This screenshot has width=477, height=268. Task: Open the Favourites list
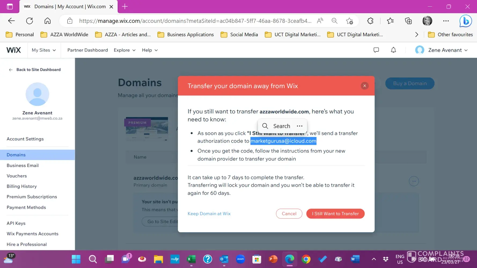[x=390, y=21]
